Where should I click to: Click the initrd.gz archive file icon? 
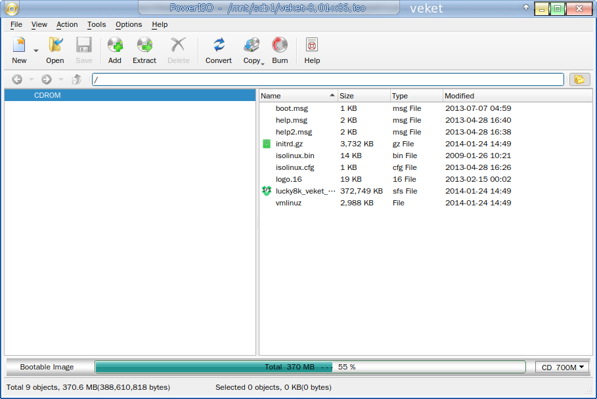(267, 144)
